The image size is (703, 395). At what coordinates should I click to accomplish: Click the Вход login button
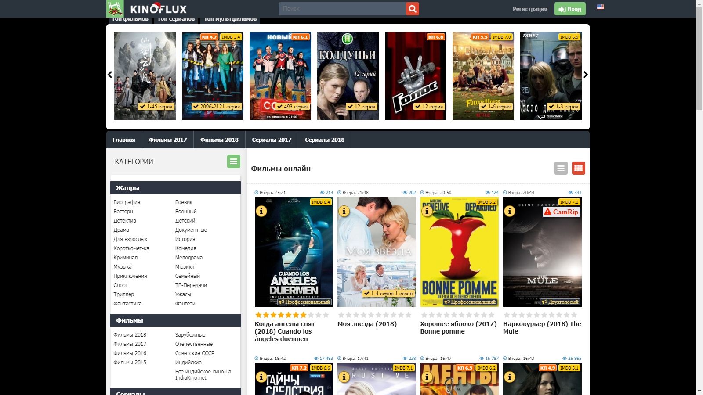tap(570, 9)
